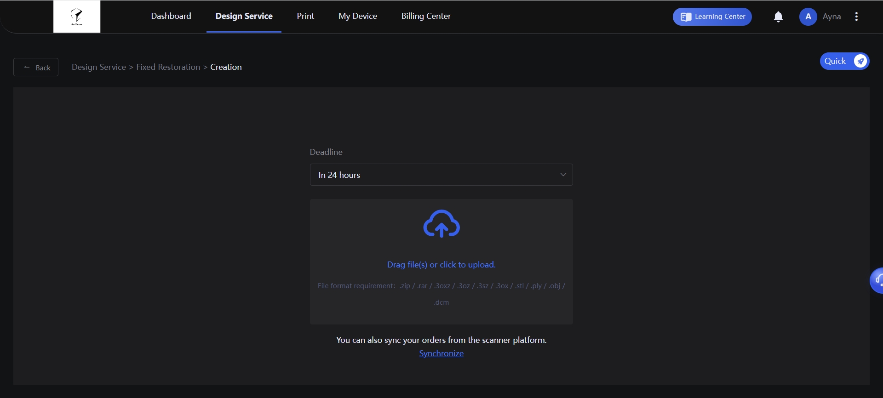Image resolution: width=883 pixels, height=398 pixels.
Task: Click Design Service in breadcrumb
Action: click(x=99, y=67)
